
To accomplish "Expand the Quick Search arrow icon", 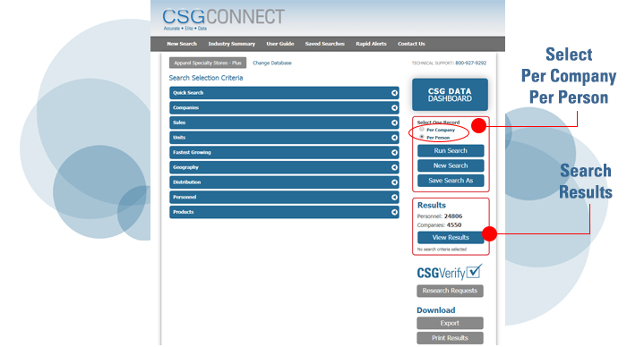I will coord(394,93).
